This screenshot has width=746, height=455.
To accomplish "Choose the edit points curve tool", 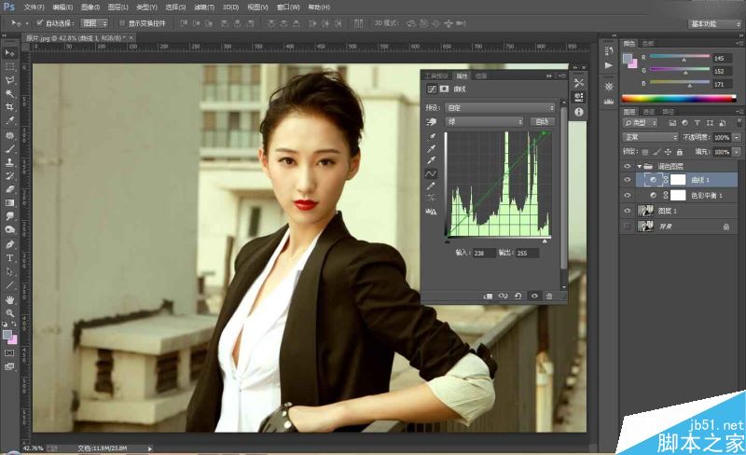I will pos(431,173).
